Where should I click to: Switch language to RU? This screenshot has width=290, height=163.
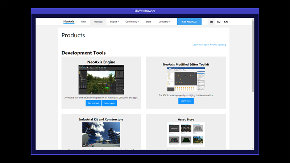pyautogui.click(x=219, y=22)
